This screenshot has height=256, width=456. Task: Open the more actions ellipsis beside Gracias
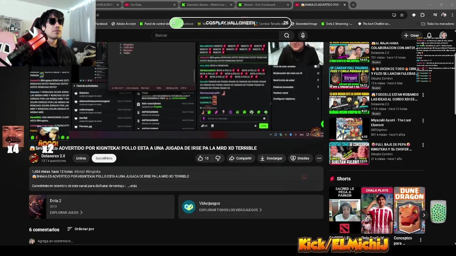[x=319, y=158]
